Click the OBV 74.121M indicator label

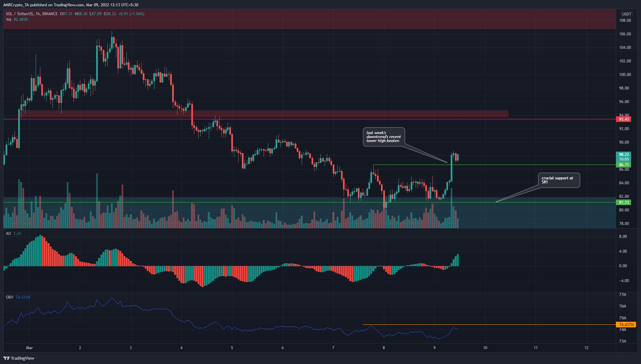pyautogui.click(x=18, y=297)
